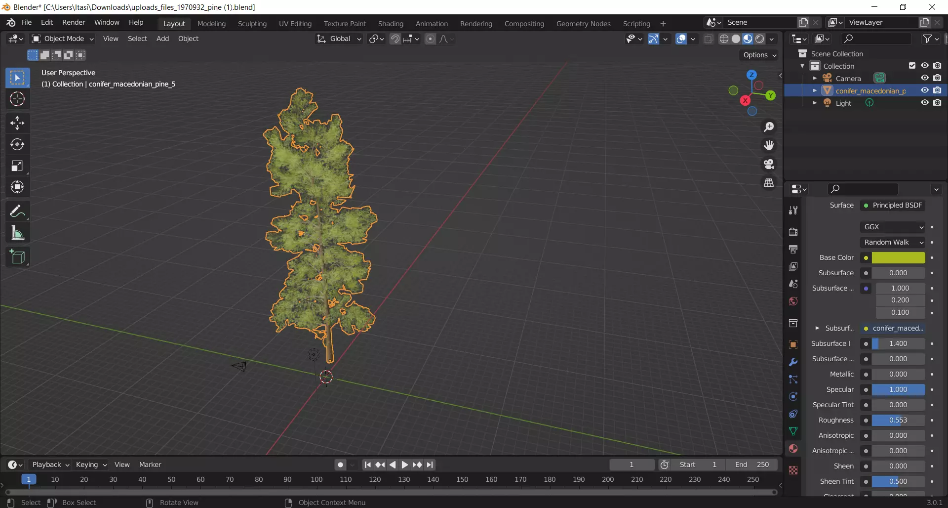This screenshot has width=948, height=508.
Task: Expand Light item in outliner
Action: (x=815, y=103)
